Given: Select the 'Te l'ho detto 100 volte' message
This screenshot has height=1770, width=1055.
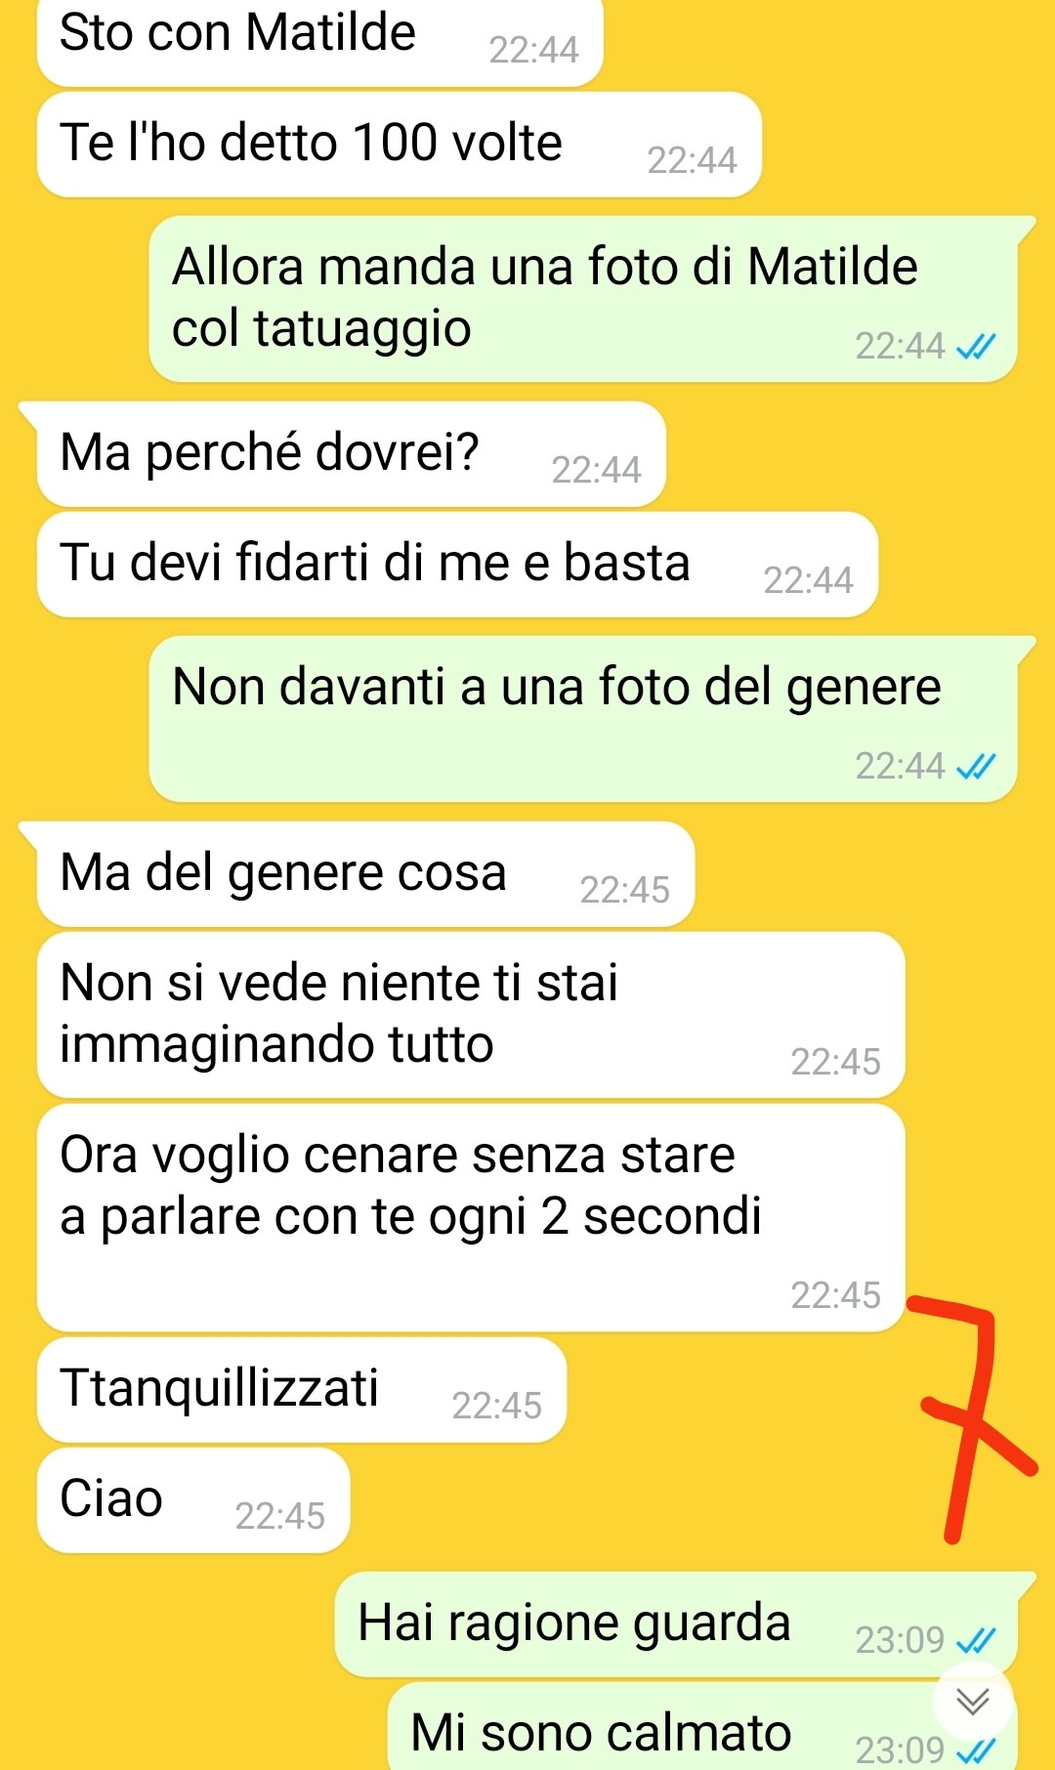Looking at the screenshot, I should 400,145.
